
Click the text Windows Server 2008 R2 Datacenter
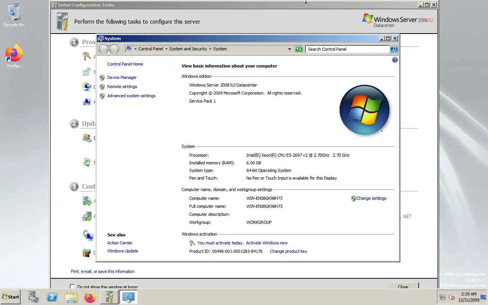[x=223, y=85]
